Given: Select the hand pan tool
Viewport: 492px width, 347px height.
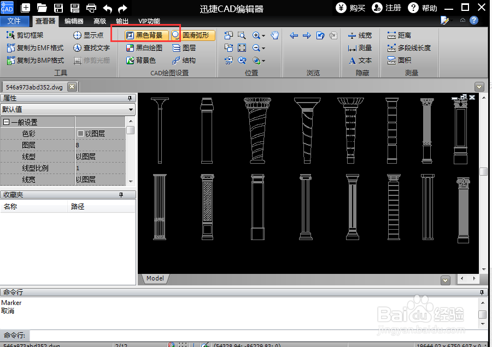Looking at the screenshot, I should [x=275, y=35].
